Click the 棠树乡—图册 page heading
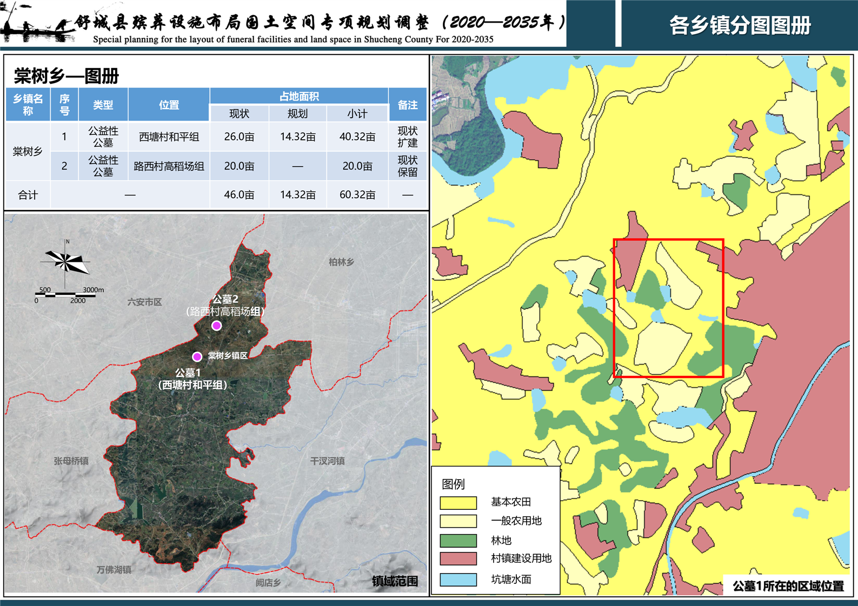Viewport: 858px width, 606px height. (66, 76)
